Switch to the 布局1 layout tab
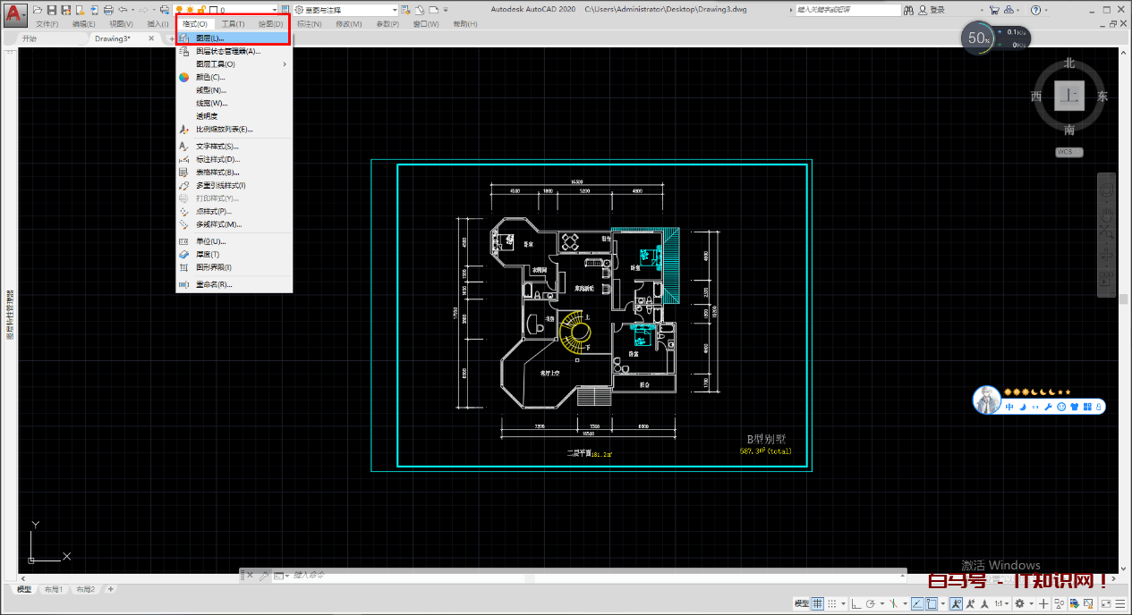1132x615 pixels. (54, 589)
